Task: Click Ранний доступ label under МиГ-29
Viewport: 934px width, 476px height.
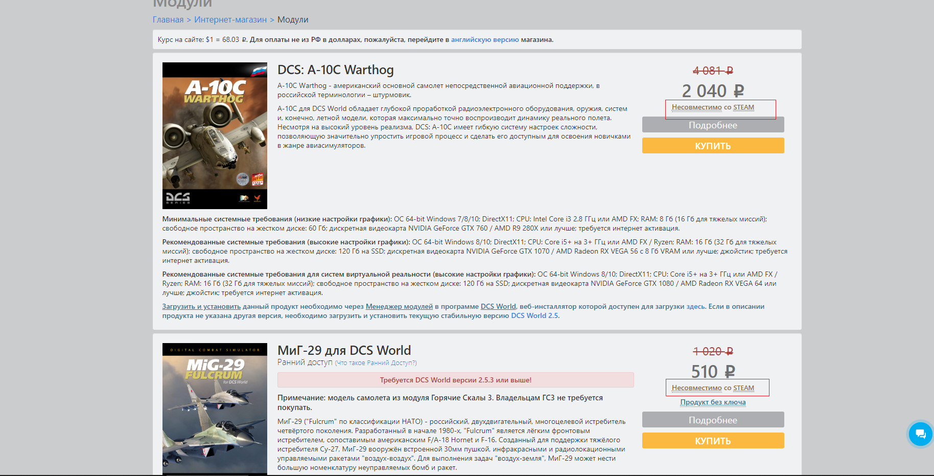Action: click(305, 362)
